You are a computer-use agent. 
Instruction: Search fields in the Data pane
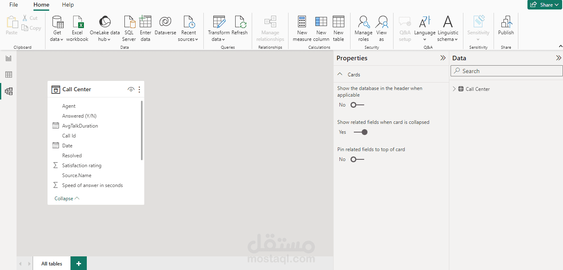(506, 71)
